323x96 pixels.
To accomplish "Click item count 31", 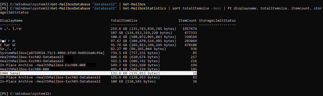I will pos(195,73).
